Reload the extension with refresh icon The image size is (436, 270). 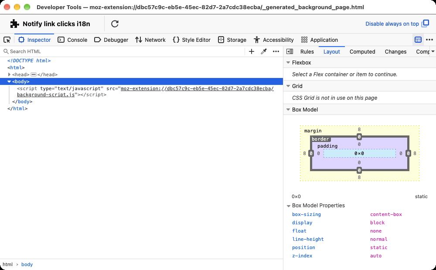[115, 24]
